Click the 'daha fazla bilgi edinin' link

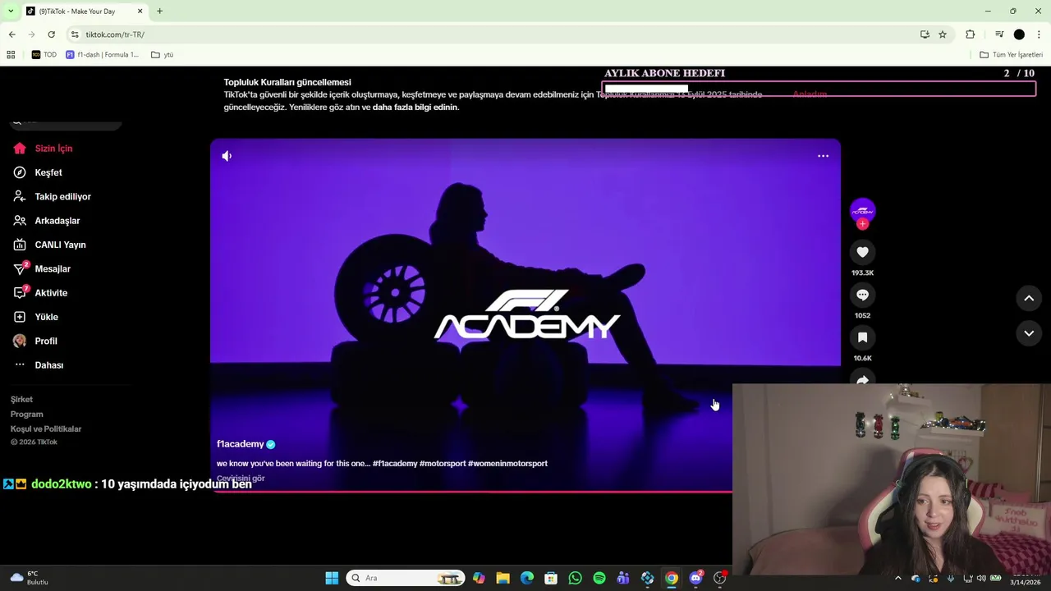[415, 108]
